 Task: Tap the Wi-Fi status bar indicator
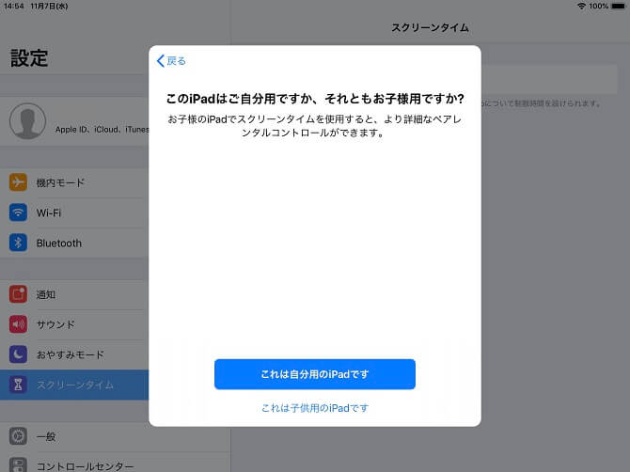click(581, 6)
